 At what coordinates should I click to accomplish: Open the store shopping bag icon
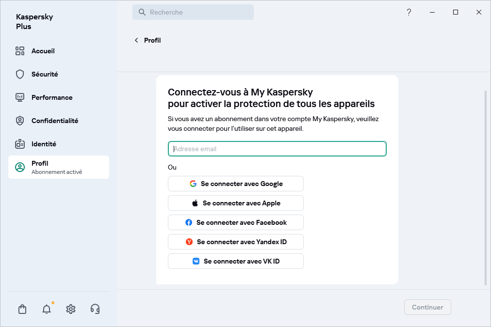click(22, 309)
